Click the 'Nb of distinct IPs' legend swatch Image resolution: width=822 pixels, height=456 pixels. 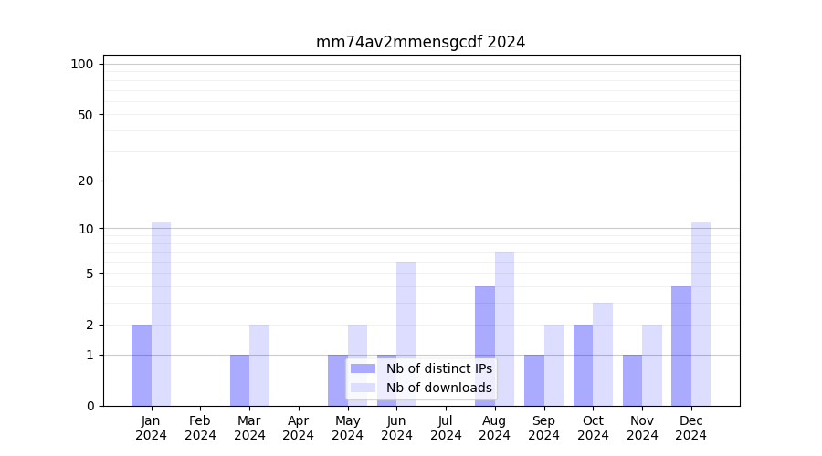(363, 368)
